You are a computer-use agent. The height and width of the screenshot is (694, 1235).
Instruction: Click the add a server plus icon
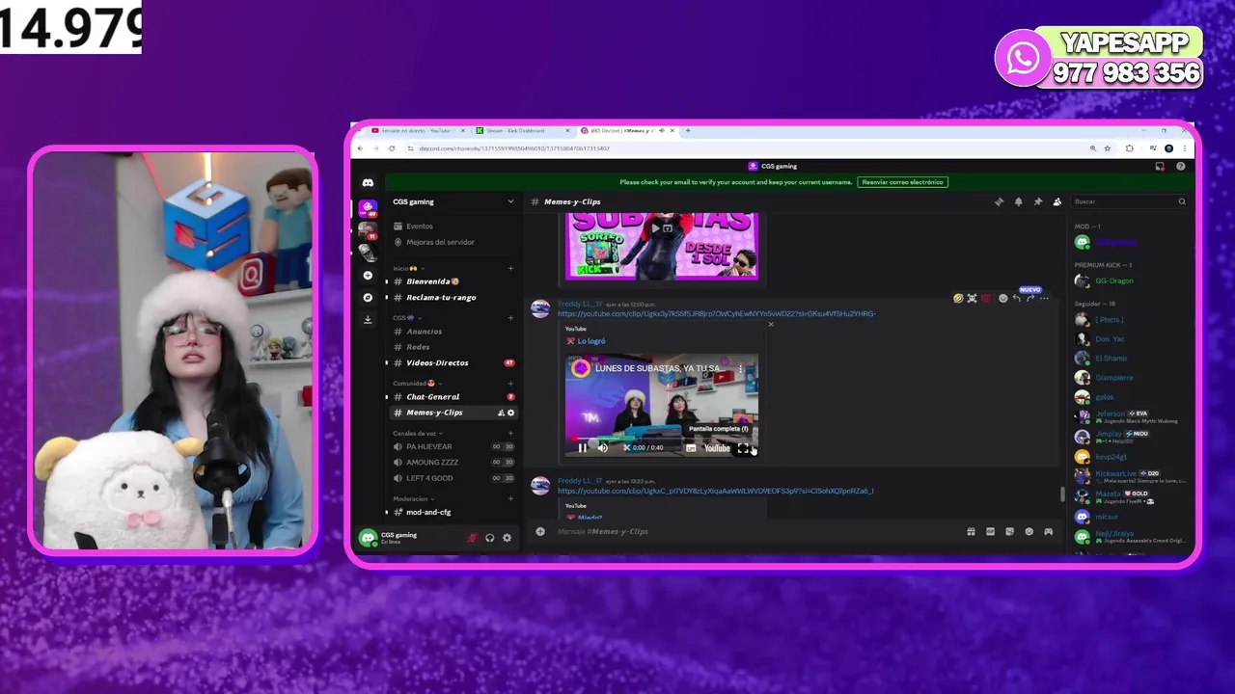click(x=368, y=276)
